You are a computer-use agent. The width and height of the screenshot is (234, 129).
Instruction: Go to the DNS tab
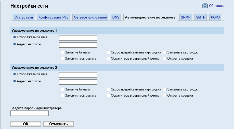point(116,17)
